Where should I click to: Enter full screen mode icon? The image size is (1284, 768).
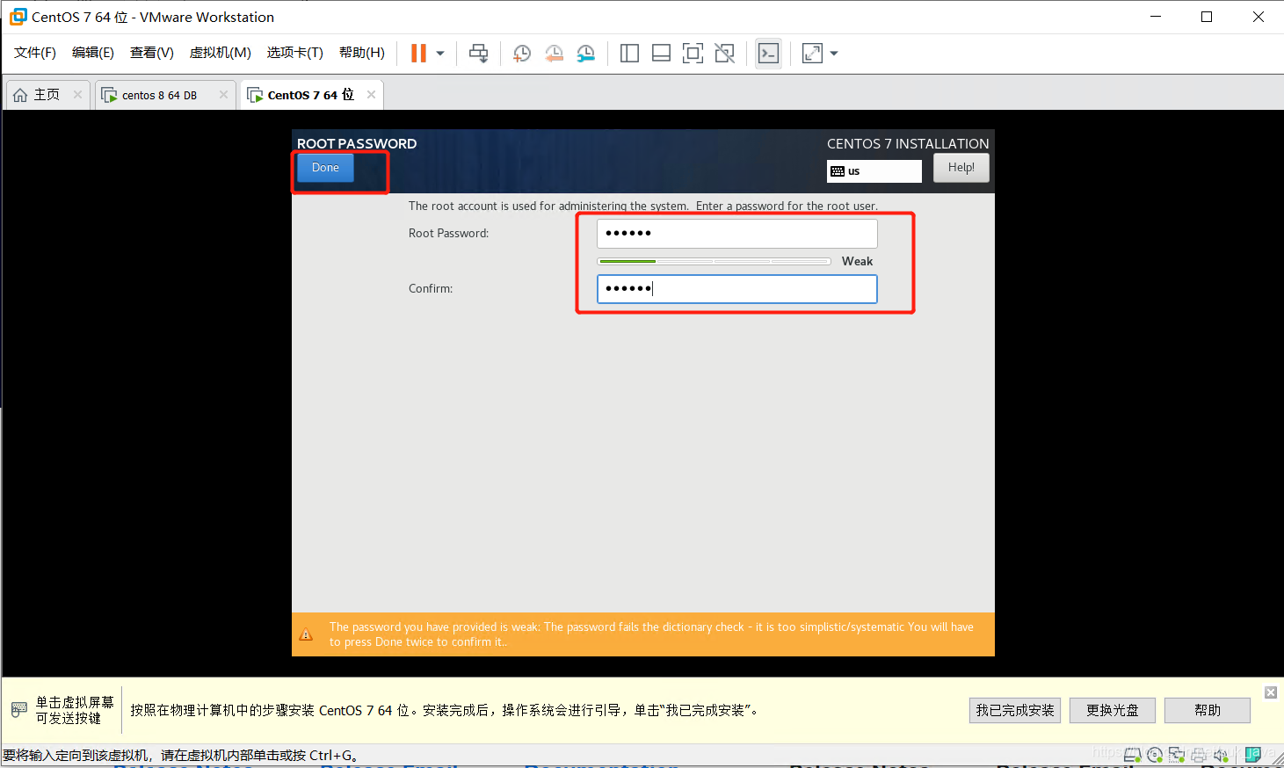693,54
